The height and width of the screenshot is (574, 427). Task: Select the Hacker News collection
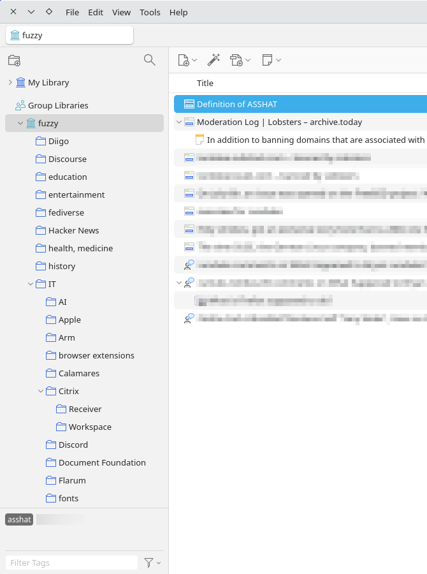[x=73, y=230]
